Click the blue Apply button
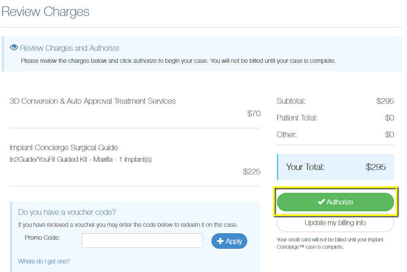 230,241
